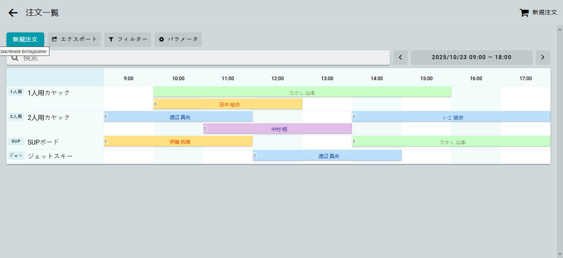The height and width of the screenshot is (258, 563).
Task: Click the funnel filter icon
Action: [x=111, y=39]
